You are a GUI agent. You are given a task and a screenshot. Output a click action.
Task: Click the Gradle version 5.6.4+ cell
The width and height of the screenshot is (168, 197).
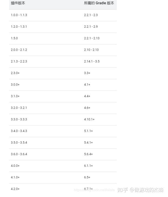(x=88, y=154)
